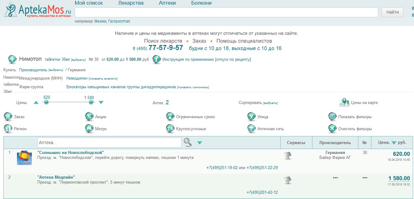
Task: Click the AptekaMos.ru logo
Action: click(x=37, y=10)
